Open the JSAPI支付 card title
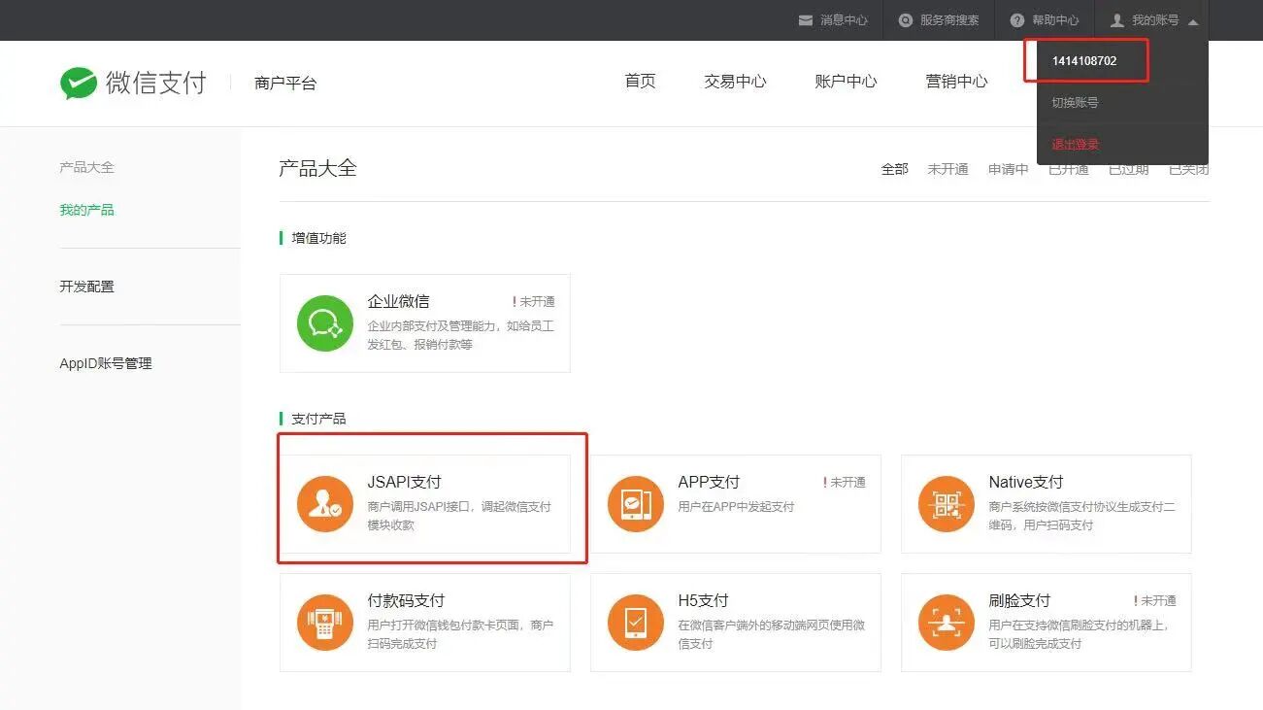 click(x=404, y=482)
